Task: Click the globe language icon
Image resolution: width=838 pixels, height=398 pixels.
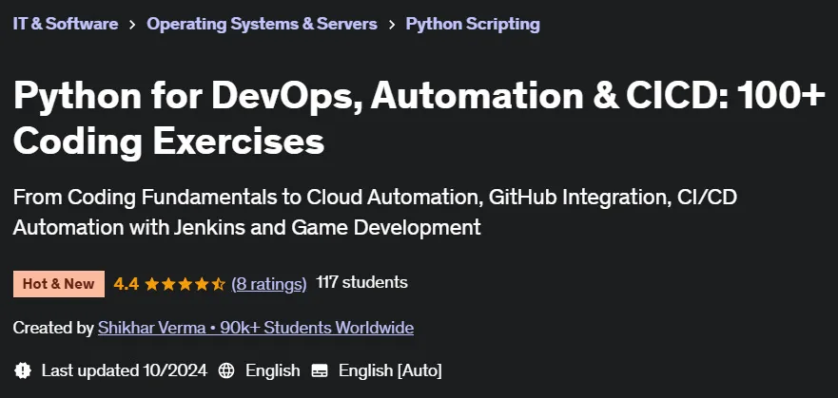Action: pos(226,370)
